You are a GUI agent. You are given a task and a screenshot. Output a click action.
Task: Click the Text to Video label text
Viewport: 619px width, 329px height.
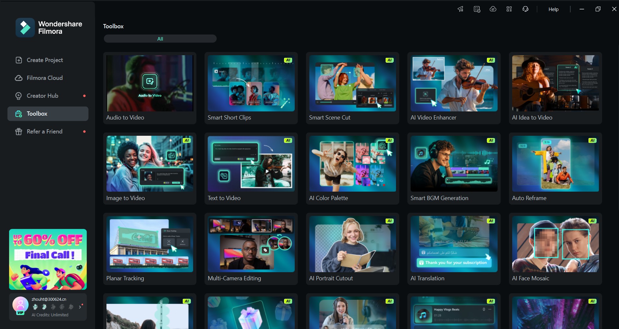[x=224, y=198]
